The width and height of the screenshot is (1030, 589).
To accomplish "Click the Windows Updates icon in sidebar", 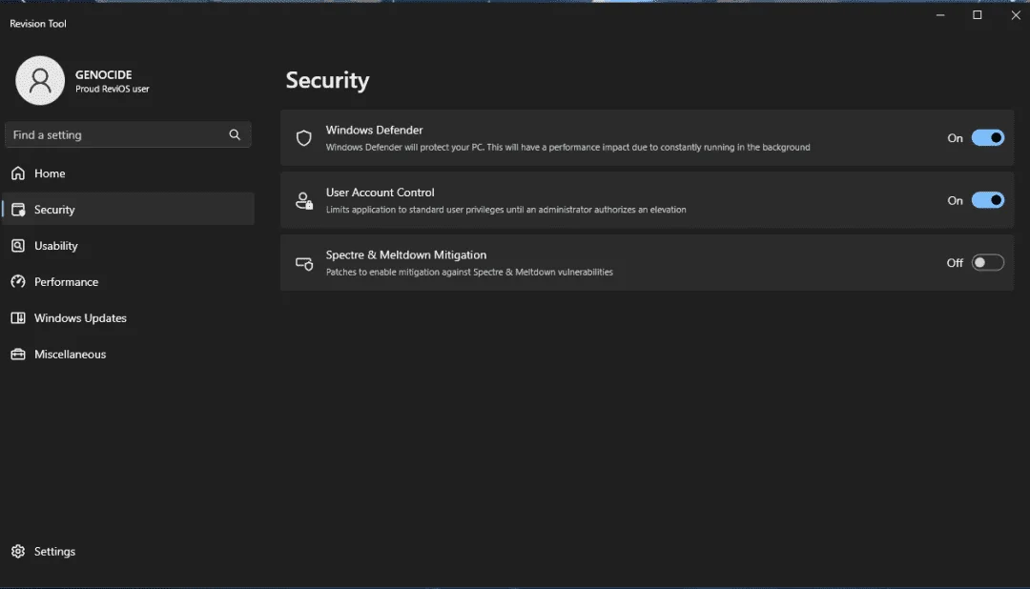I will (x=18, y=317).
